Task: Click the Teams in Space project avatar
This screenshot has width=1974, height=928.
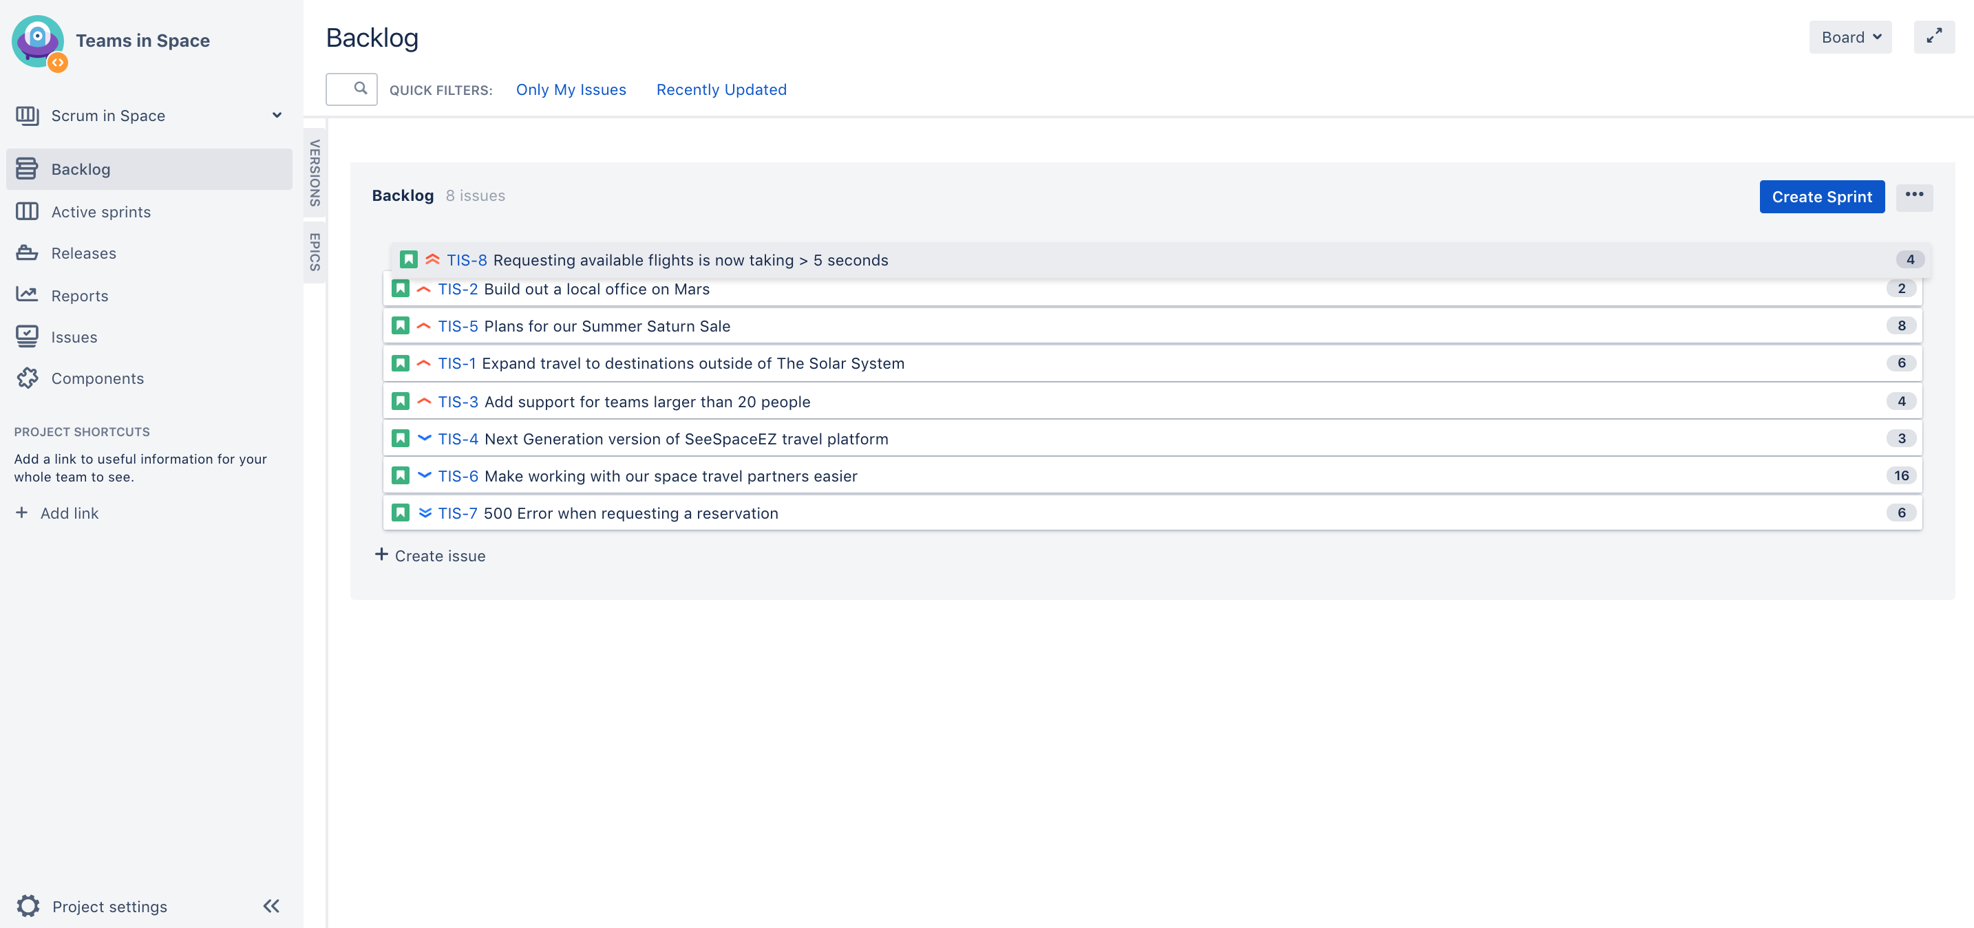Action: pyautogui.click(x=39, y=41)
